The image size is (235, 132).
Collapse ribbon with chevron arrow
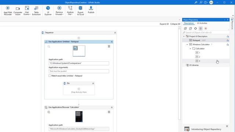233,15
